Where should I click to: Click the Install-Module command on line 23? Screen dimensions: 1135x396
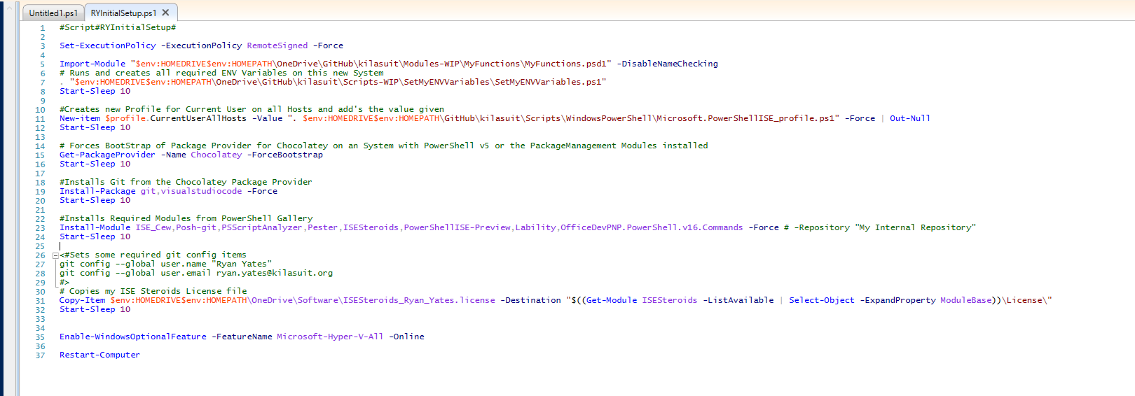(95, 227)
